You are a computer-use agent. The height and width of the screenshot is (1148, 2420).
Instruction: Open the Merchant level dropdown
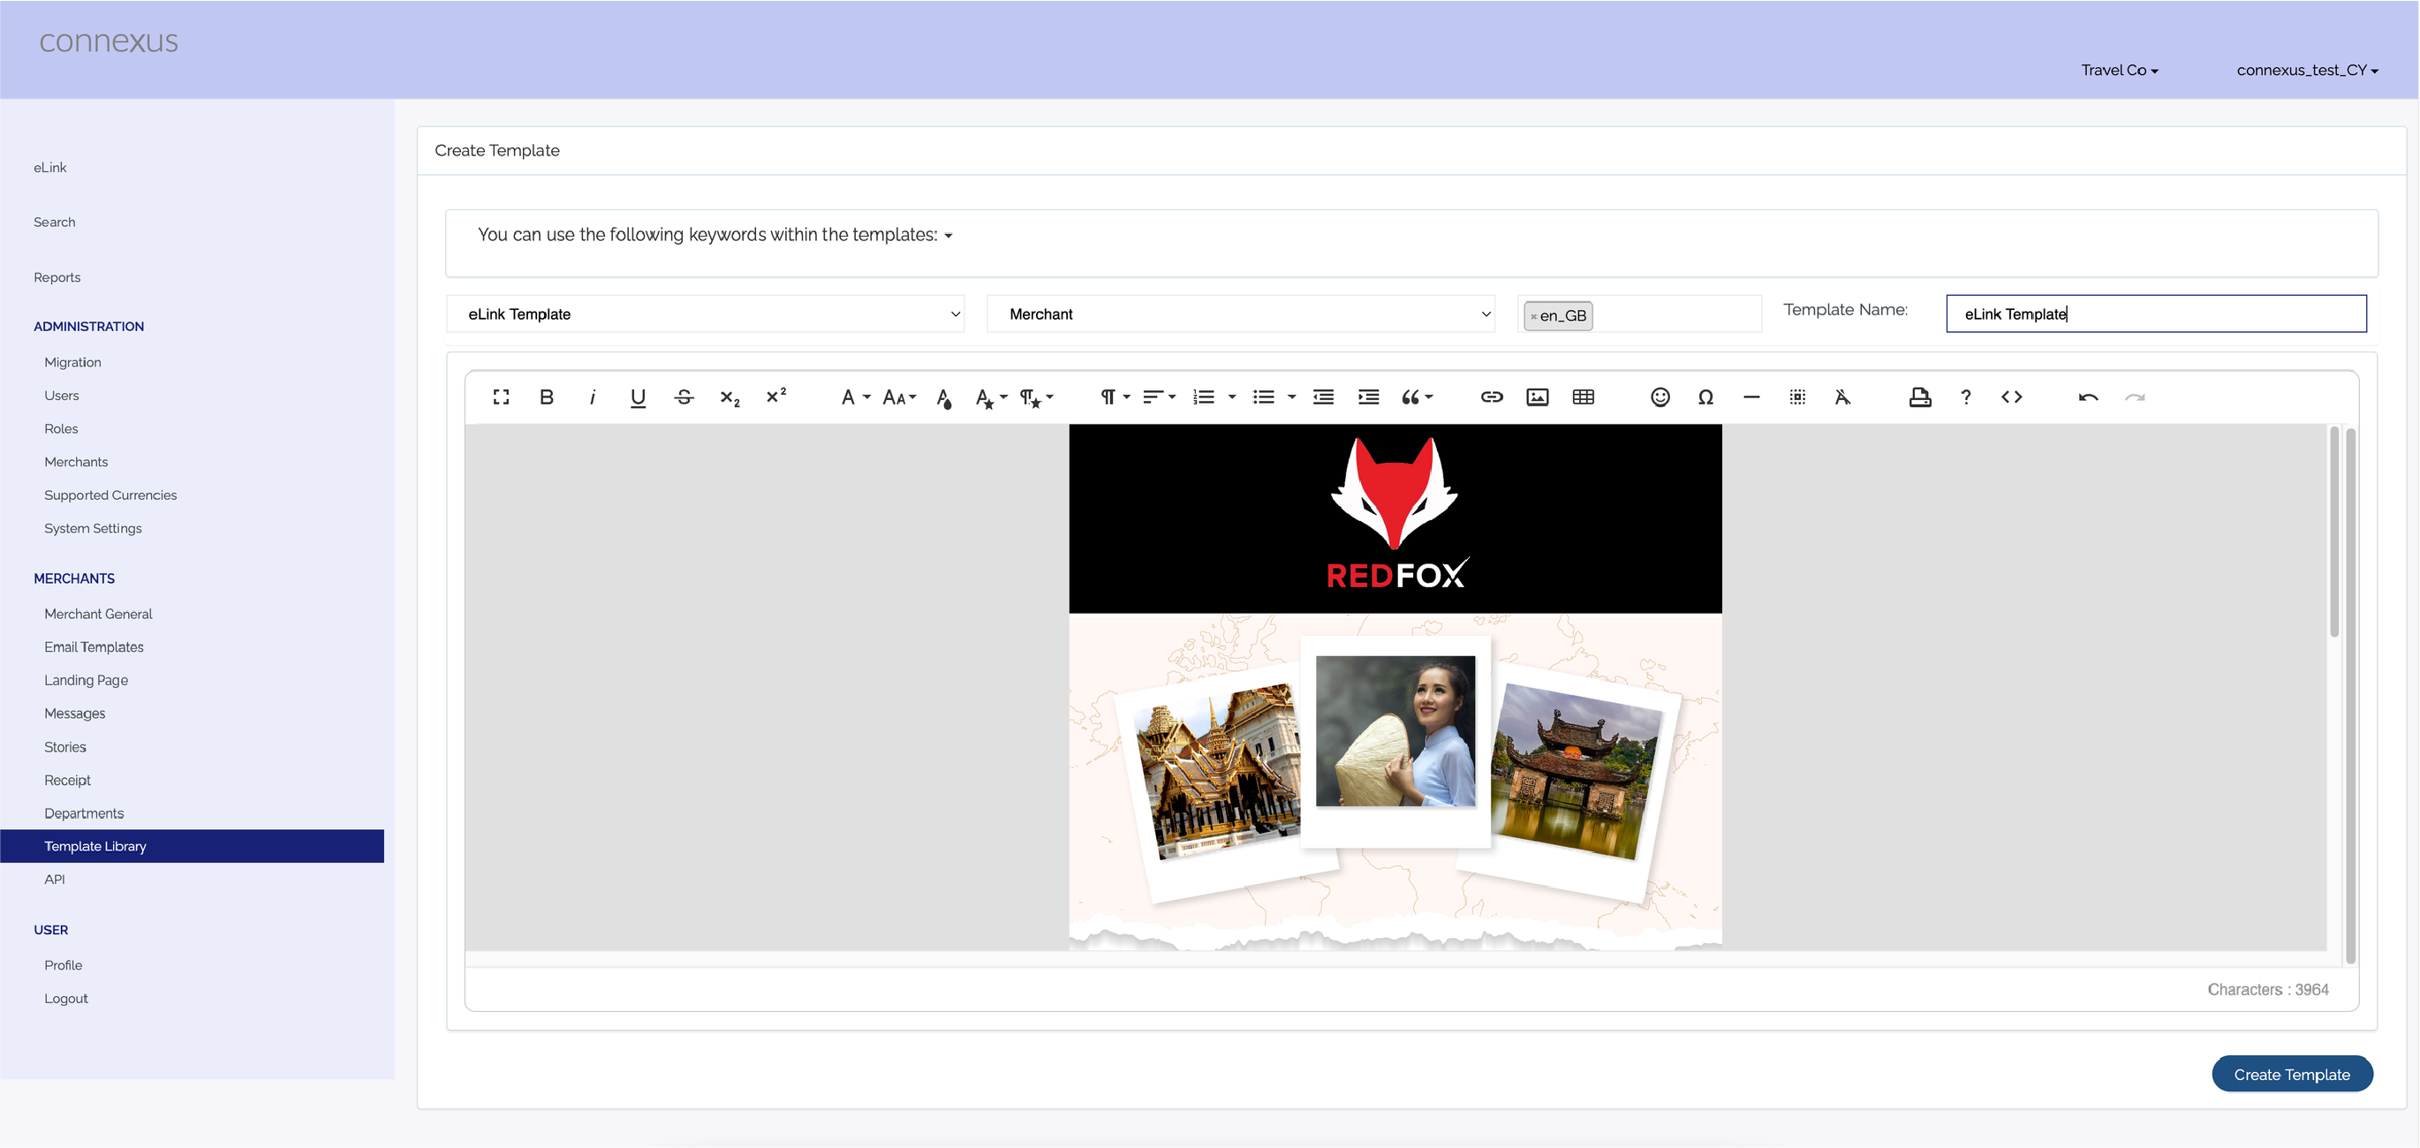[x=1241, y=313]
